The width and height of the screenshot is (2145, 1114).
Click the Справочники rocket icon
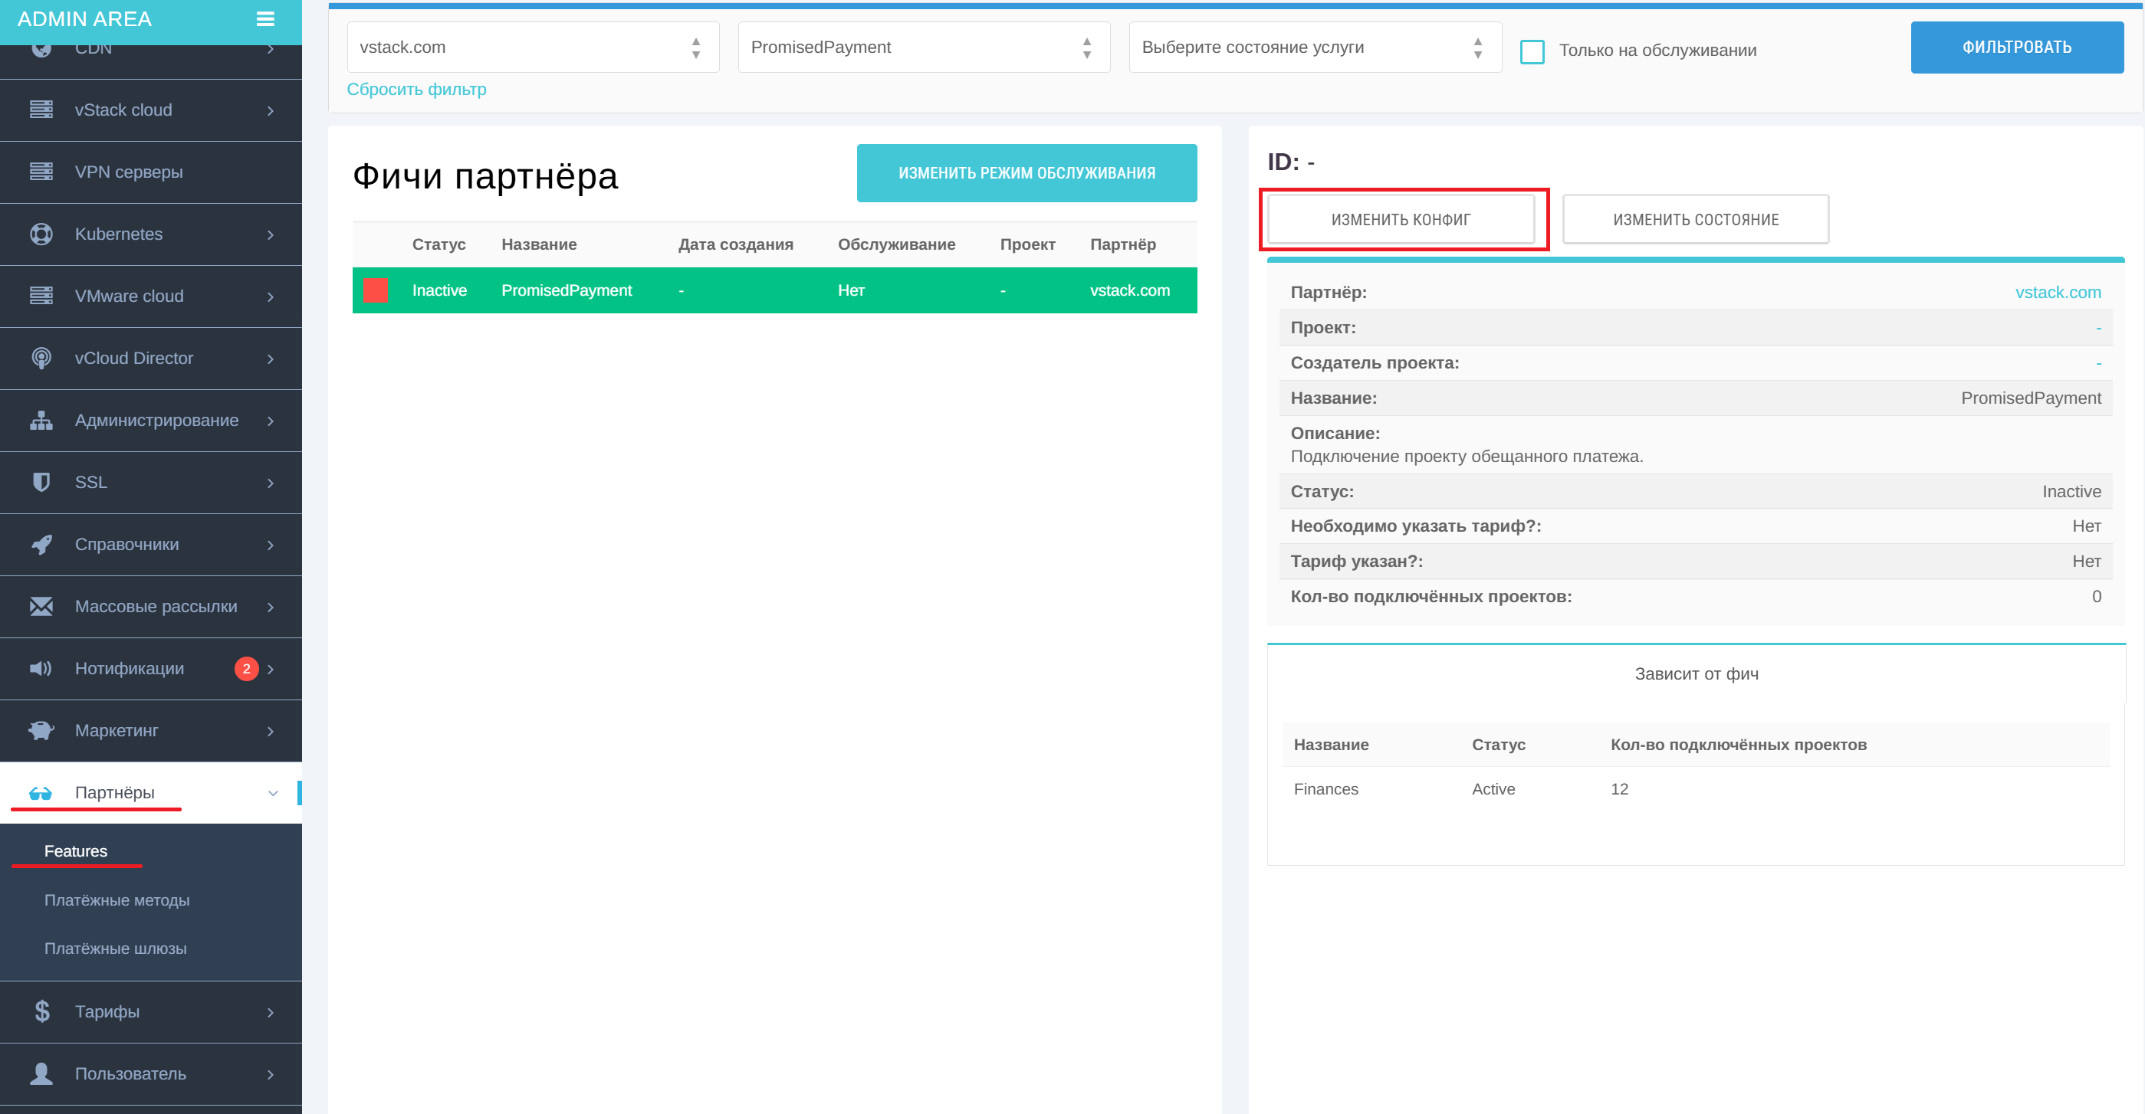[41, 544]
